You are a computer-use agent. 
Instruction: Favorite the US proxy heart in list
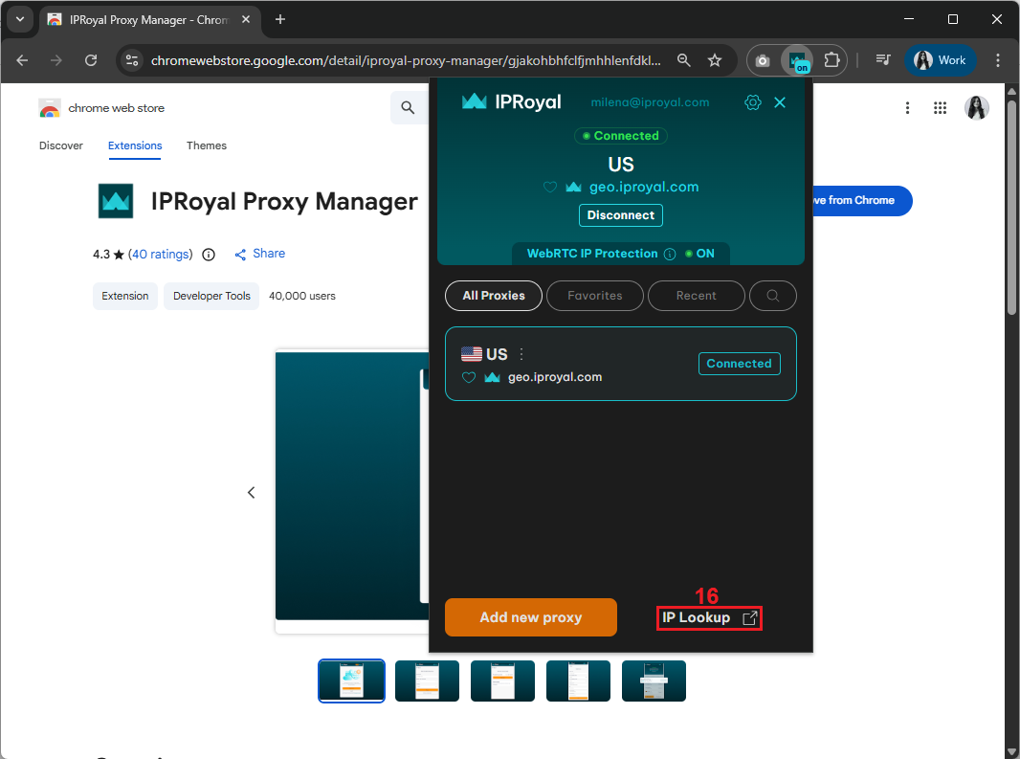[469, 378]
